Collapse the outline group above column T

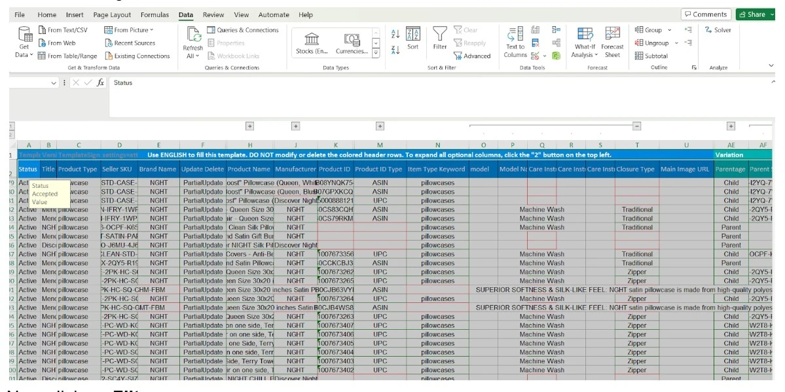(x=636, y=126)
